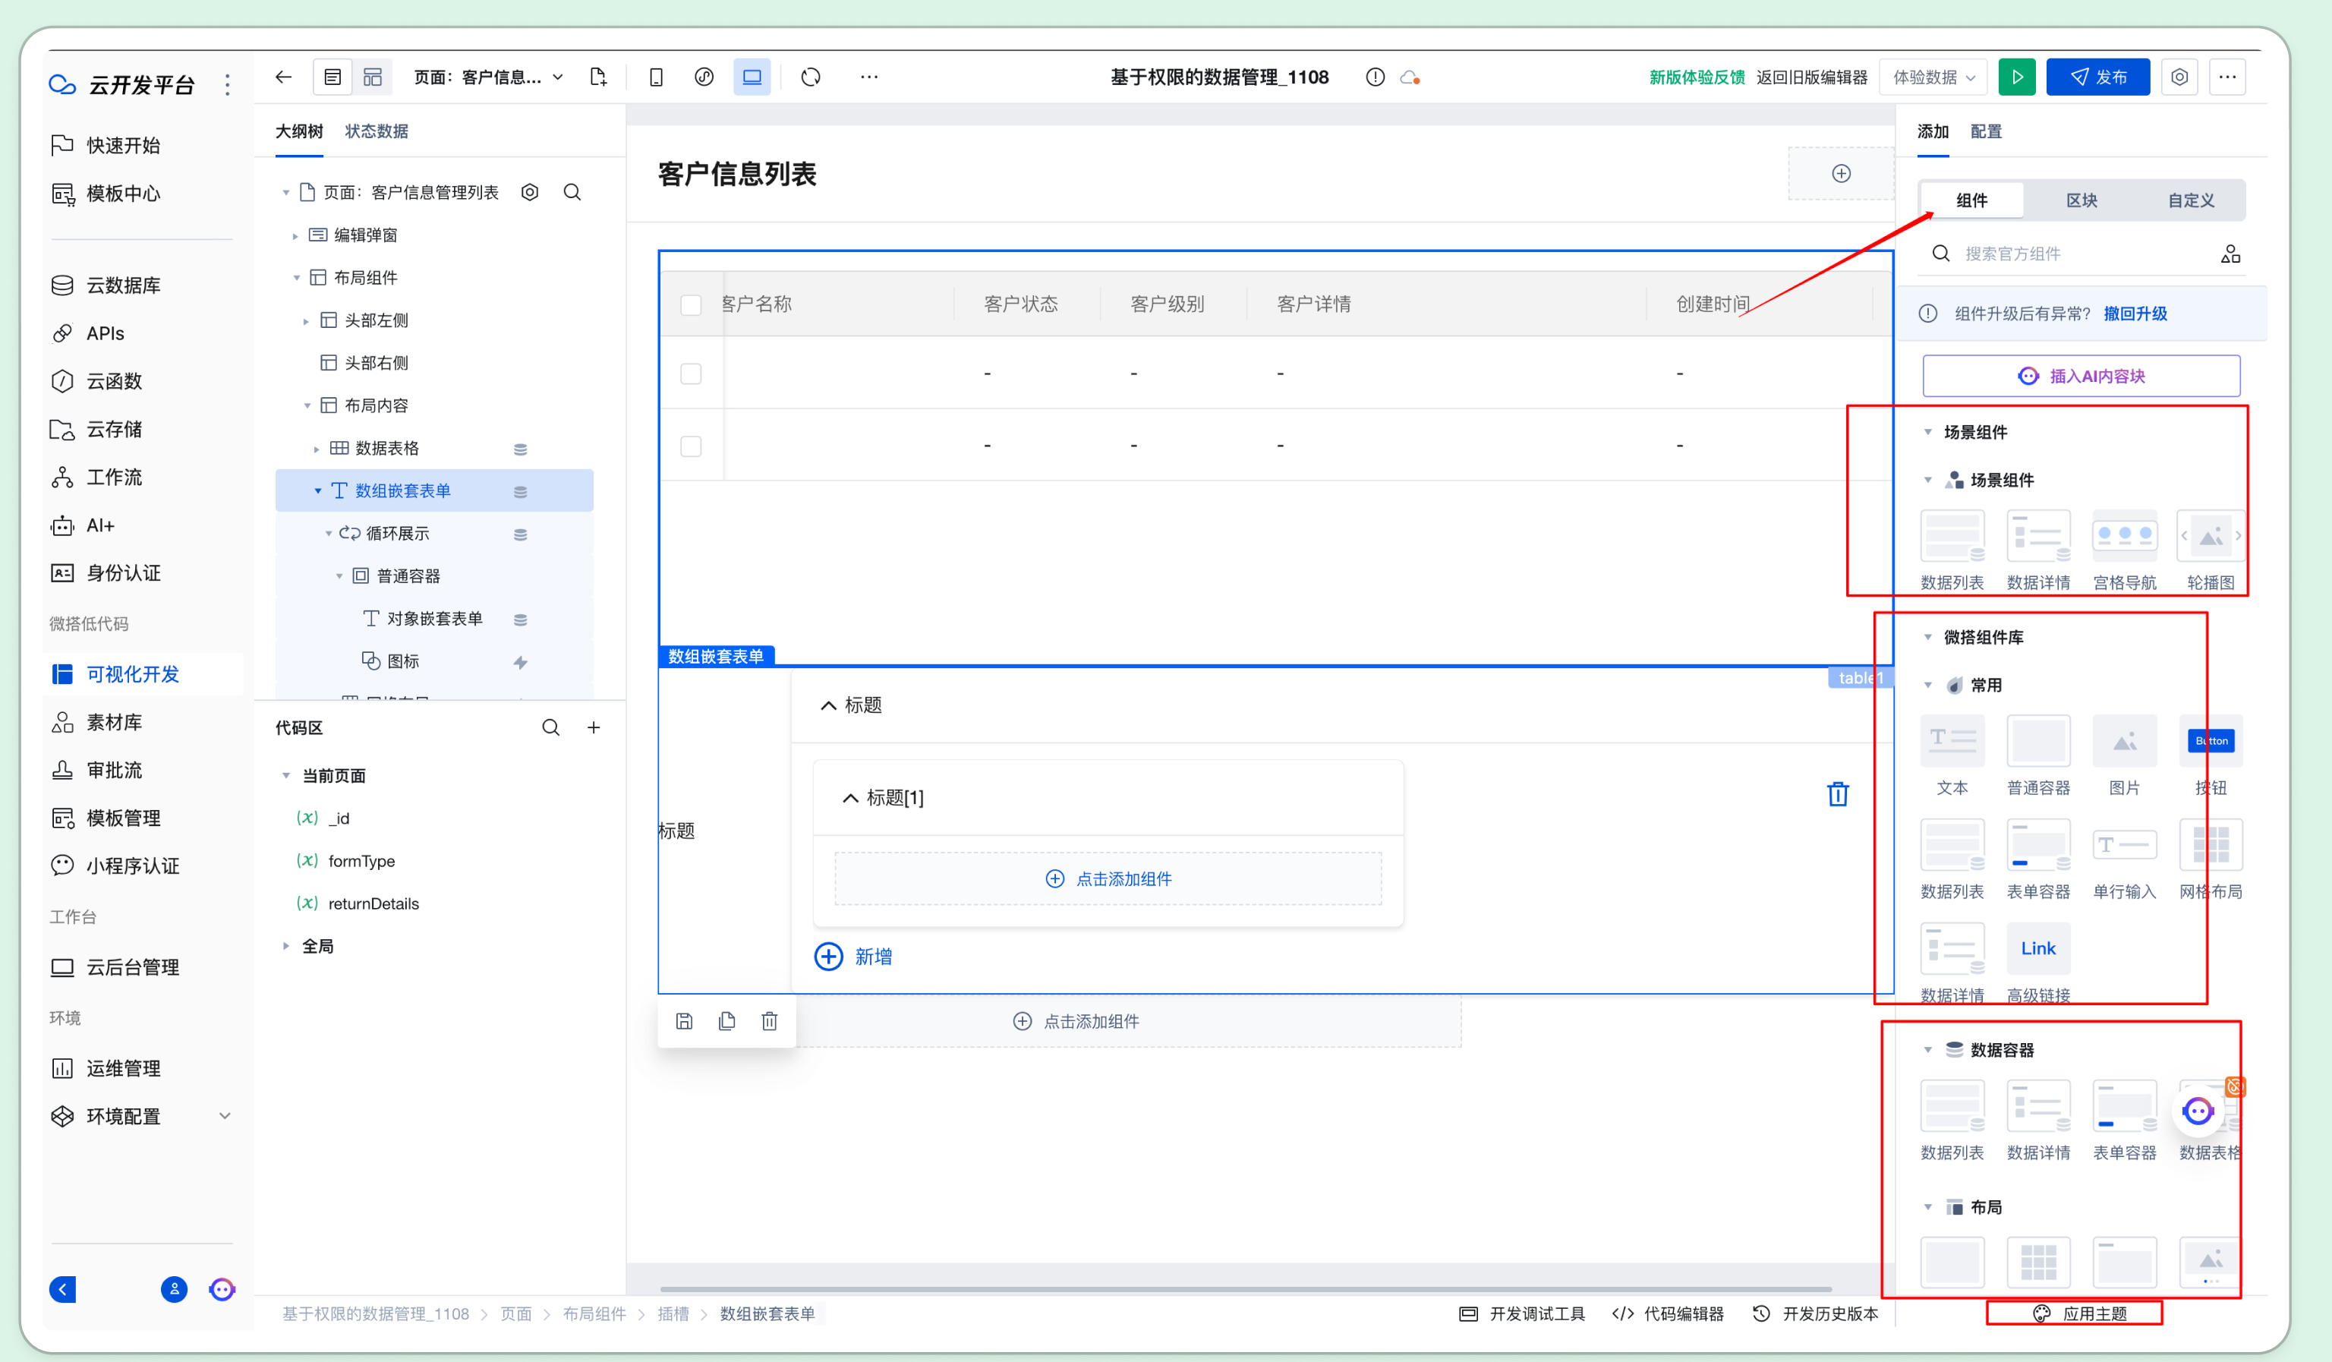Expand the 全局 section
Screen dimensions: 2332x1362
tap(286, 946)
